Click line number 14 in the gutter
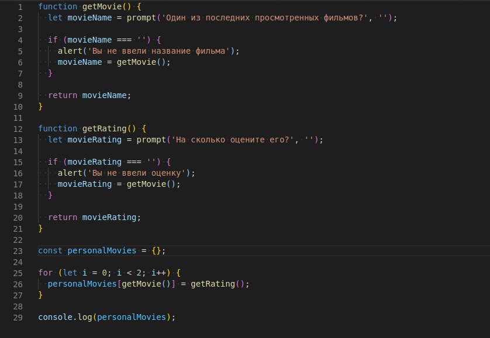The width and height of the screenshot is (490, 338). 18,151
